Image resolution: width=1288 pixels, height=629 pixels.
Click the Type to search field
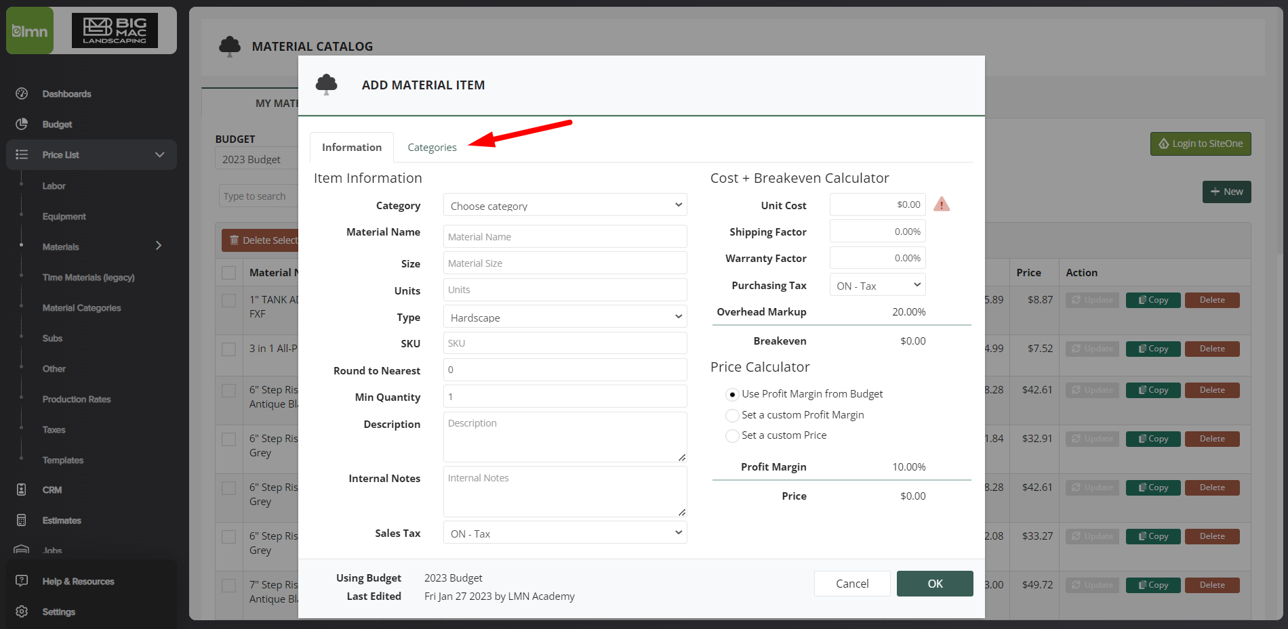coord(259,196)
